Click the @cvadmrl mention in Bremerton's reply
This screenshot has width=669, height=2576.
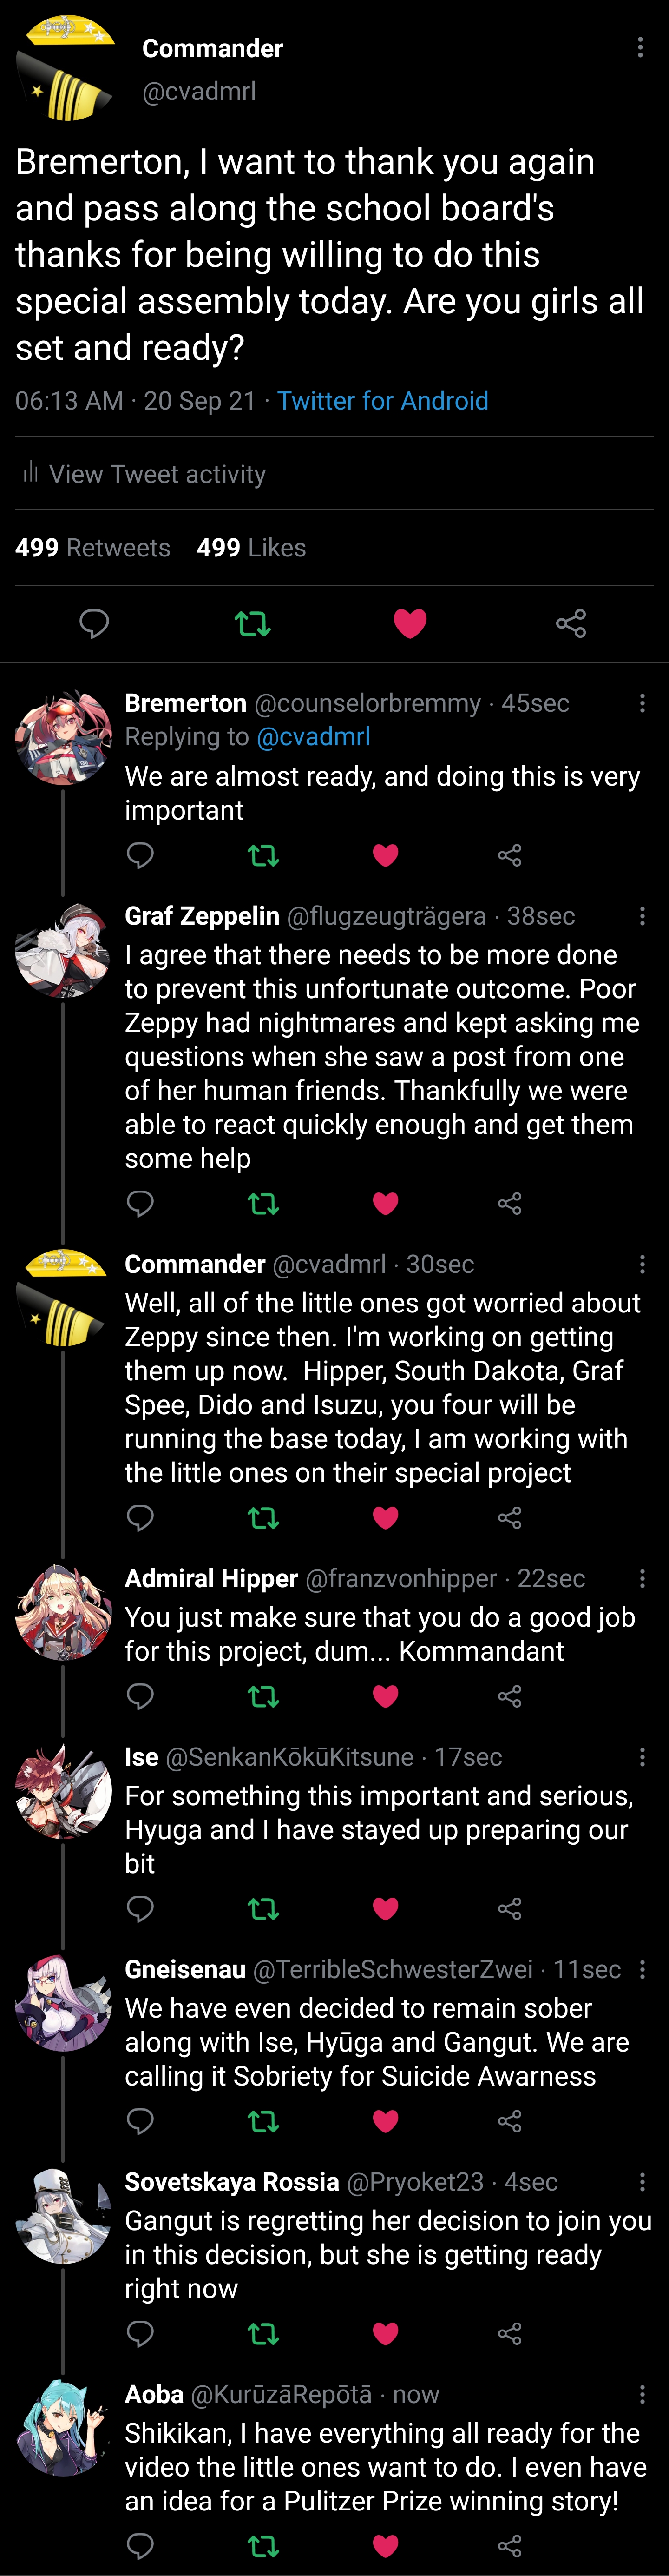(x=313, y=737)
